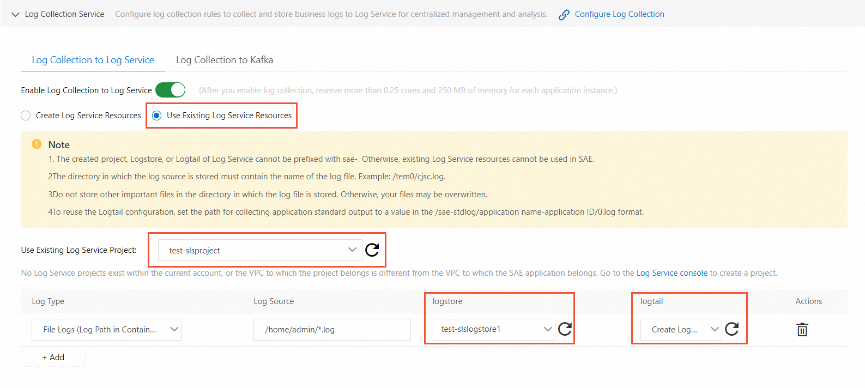865x388 pixels.
Task: Click note line about sae- prefix
Action: [321, 159]
